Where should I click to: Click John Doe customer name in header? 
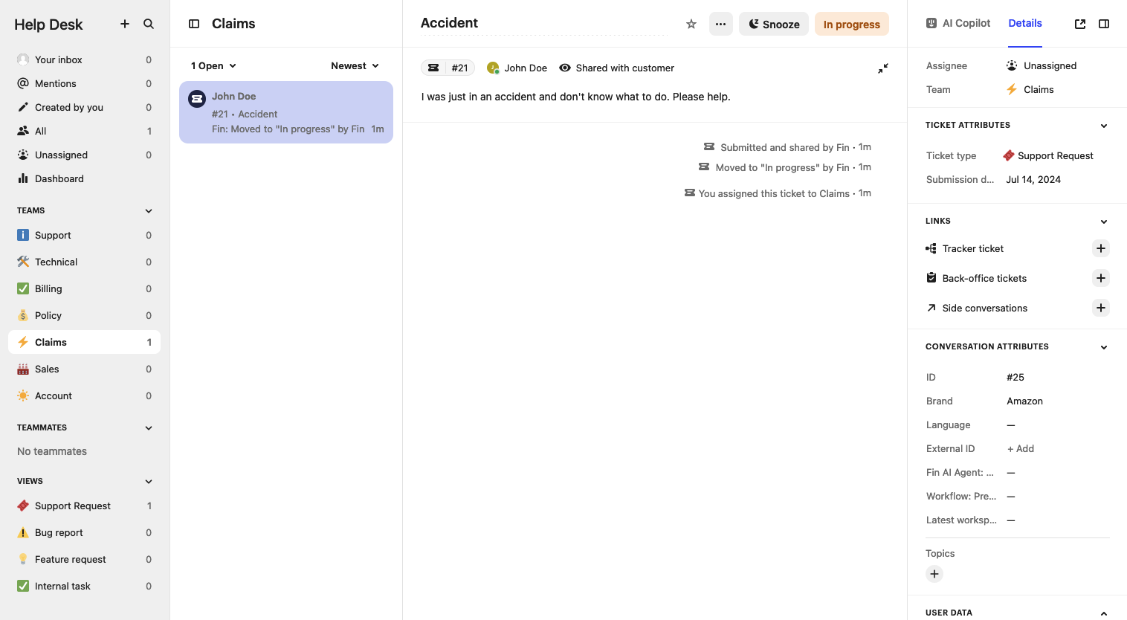526,68
